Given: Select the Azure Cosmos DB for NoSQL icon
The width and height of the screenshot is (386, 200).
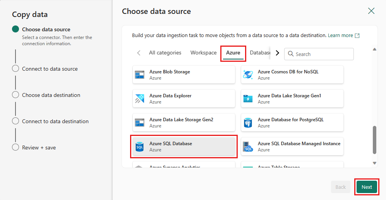Looking at the screenshot, I should tap(248, 75).
